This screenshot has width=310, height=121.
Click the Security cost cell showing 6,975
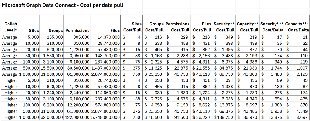(x=224, y=62)
